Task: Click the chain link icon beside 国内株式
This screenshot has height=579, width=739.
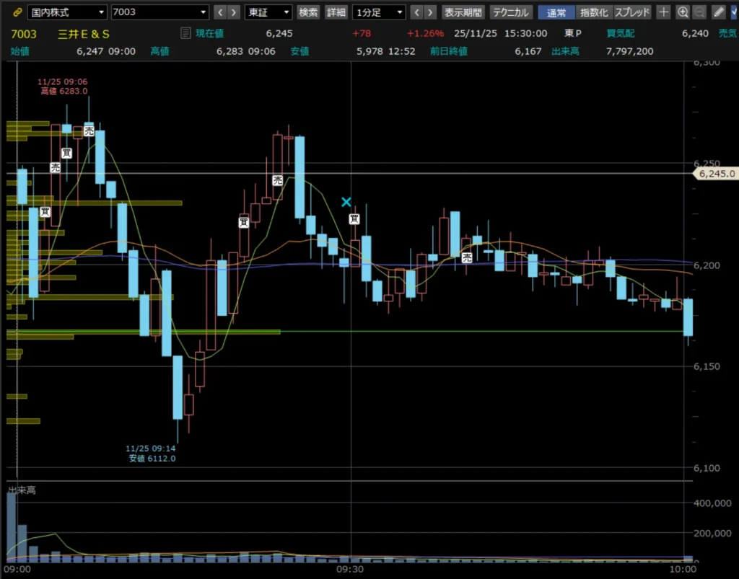Action: (x=17, y=12)
